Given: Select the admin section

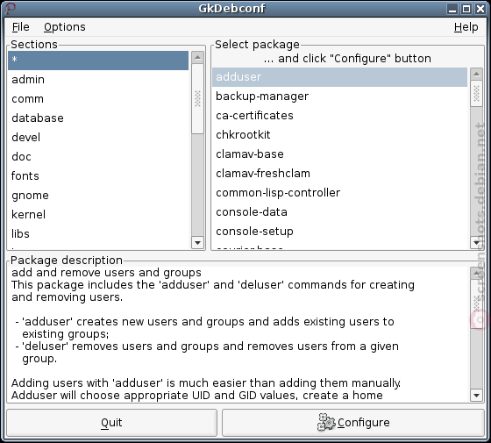Looking at the screenshot, I should [x=98, y=80].
